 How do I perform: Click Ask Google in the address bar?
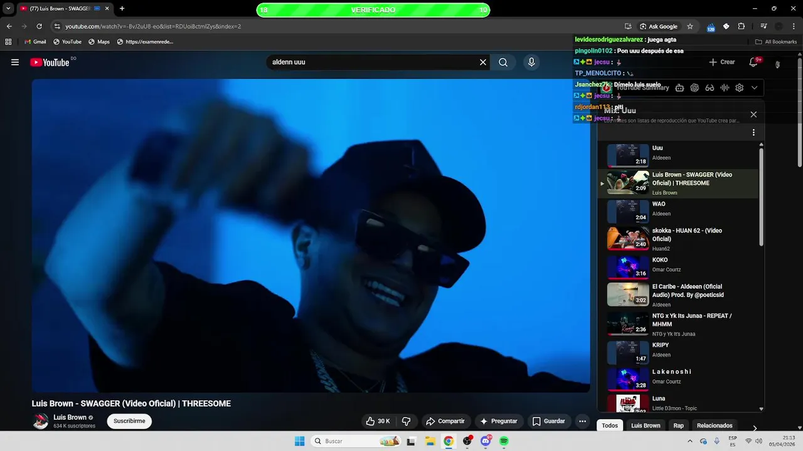click(x=659, y=26)
